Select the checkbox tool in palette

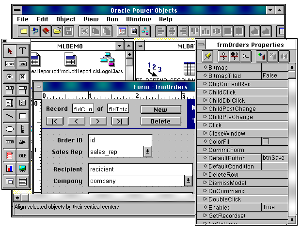click(22, 77)
